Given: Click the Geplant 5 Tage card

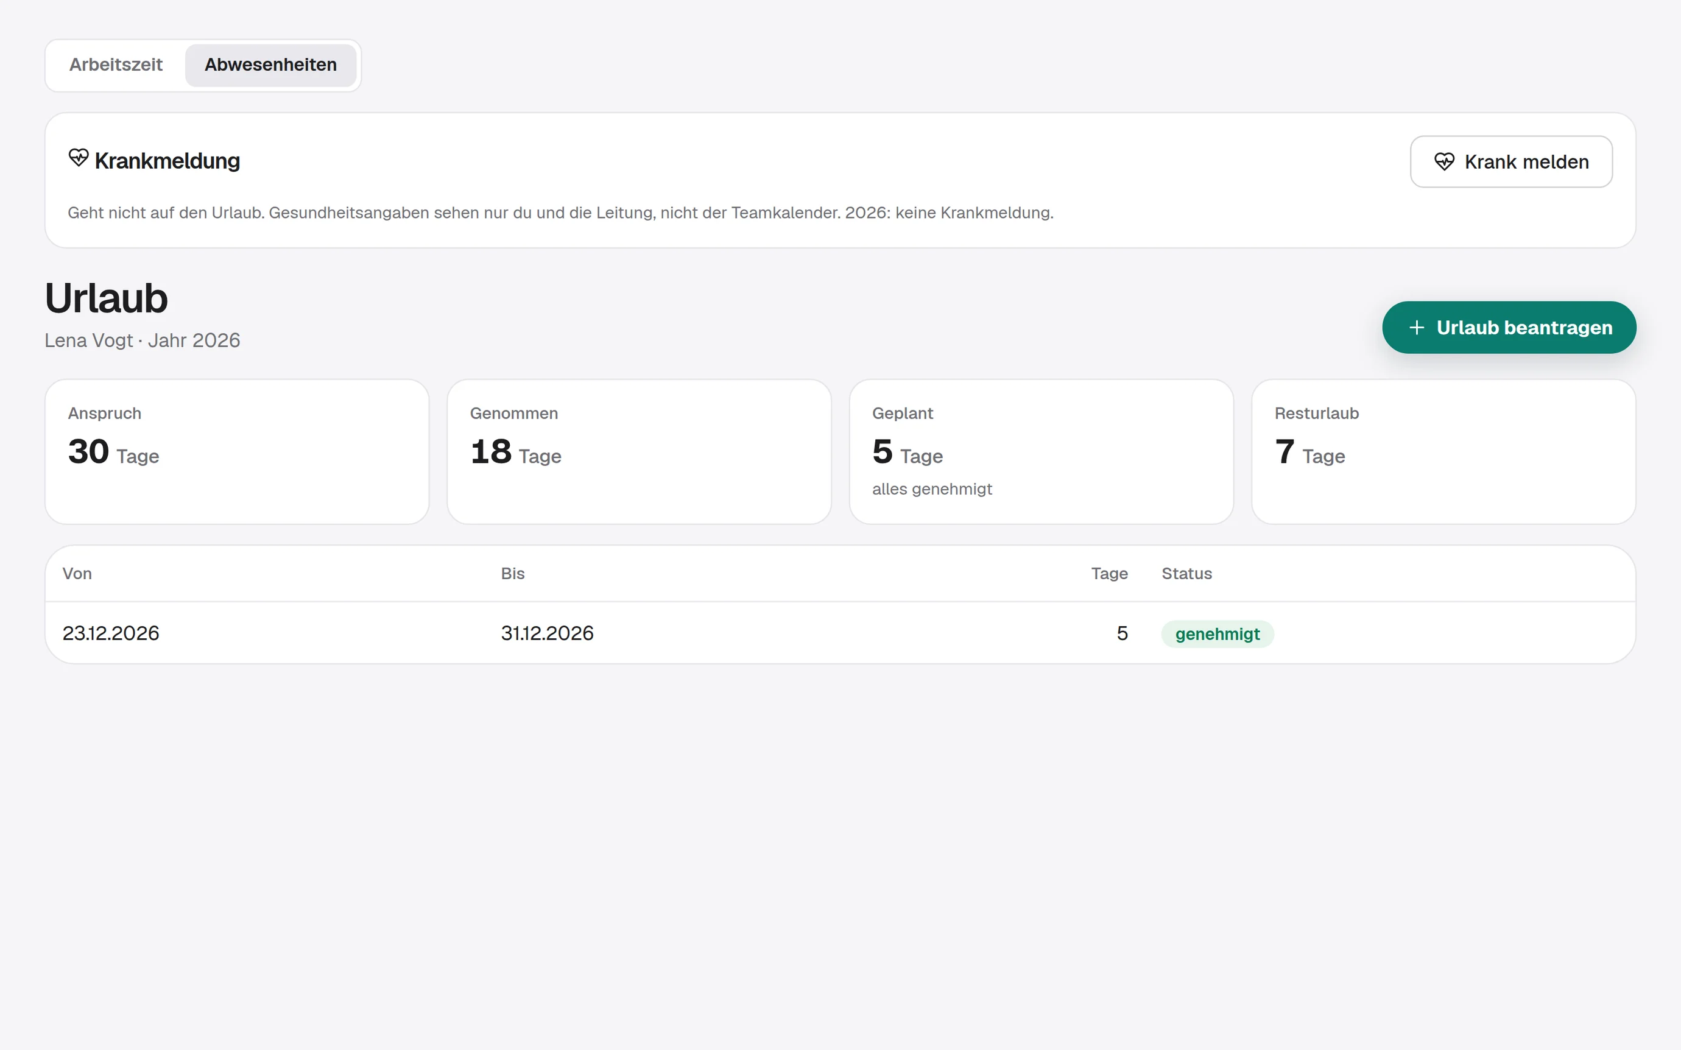Looking at the screenshot, I should click(x=1041, y=452).
